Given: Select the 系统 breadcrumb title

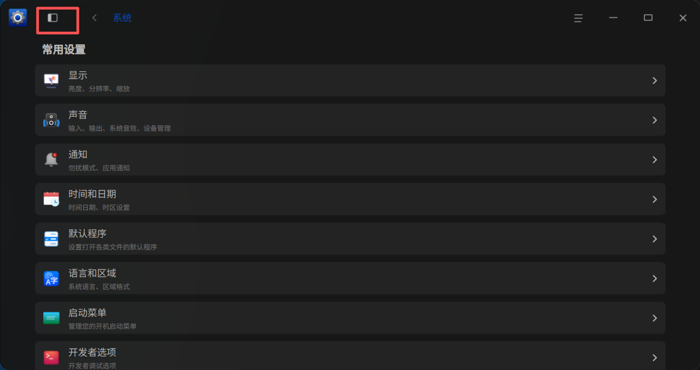Looking at the screenshot, I should tap(122, 18).
